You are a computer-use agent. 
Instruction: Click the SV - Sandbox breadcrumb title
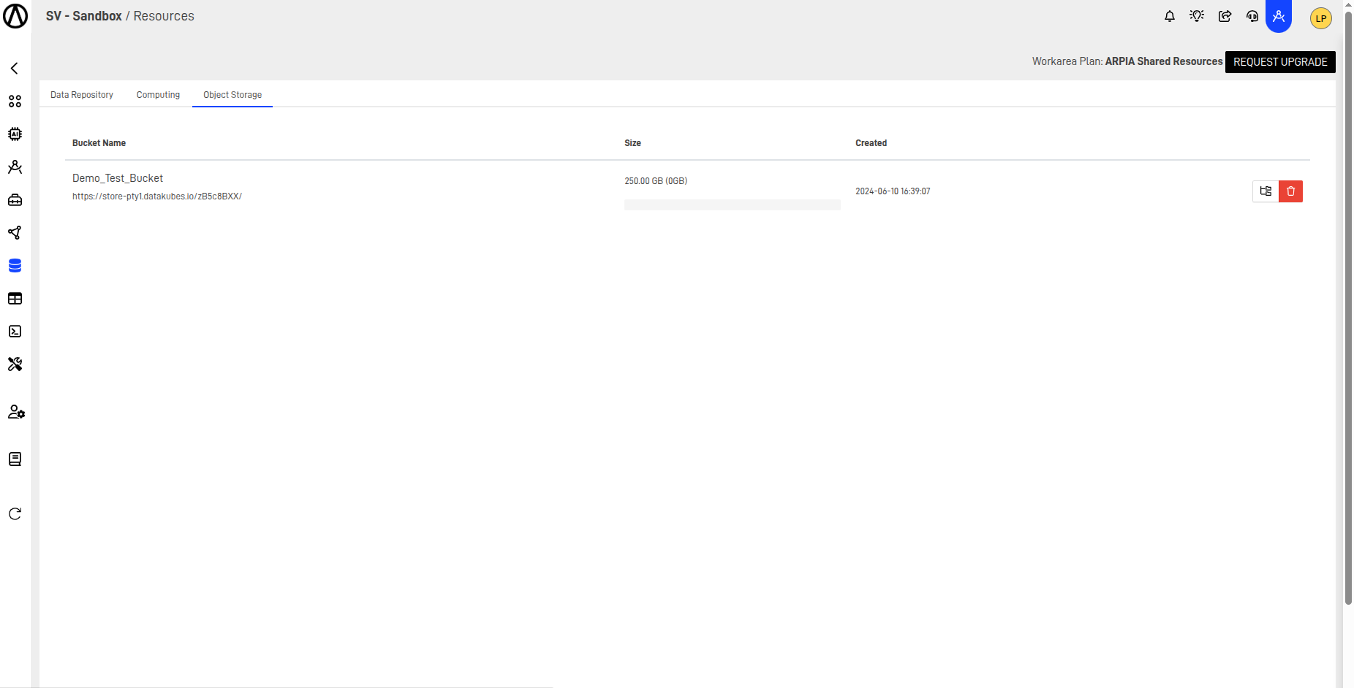click(84, 16)
